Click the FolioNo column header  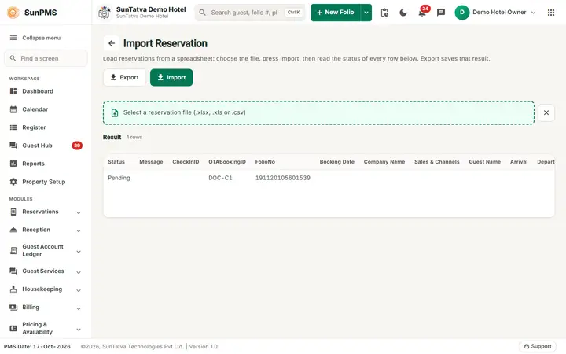(x=265, y=162)
